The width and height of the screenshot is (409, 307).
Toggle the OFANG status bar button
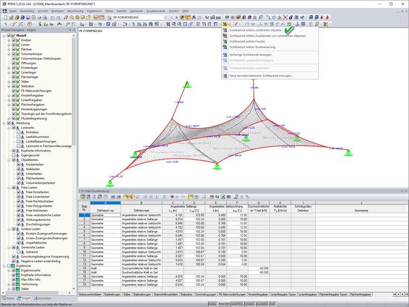click(x=249, y=304)
